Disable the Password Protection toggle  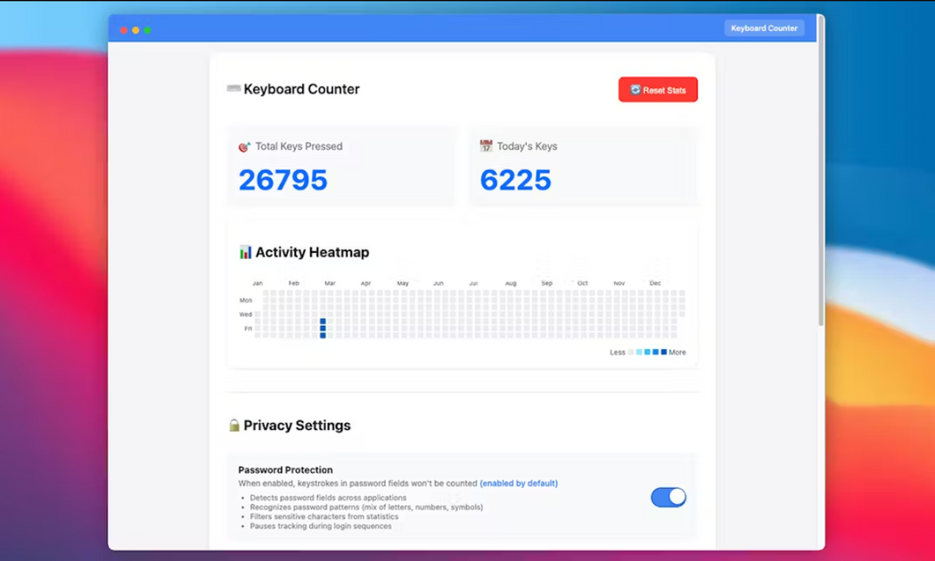click(x=668, y=497)
